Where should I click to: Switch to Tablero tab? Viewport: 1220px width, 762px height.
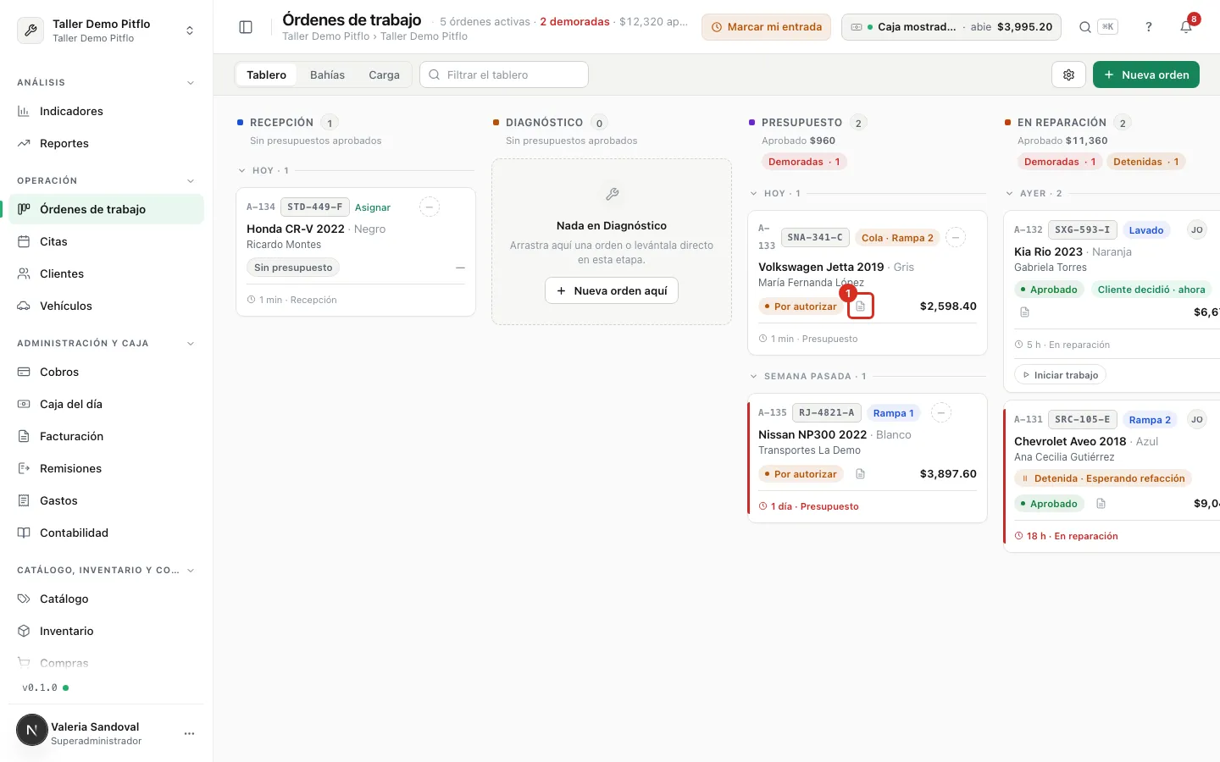coord(266,75)
